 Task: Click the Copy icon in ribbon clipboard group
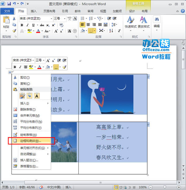(x=14, y=25)
